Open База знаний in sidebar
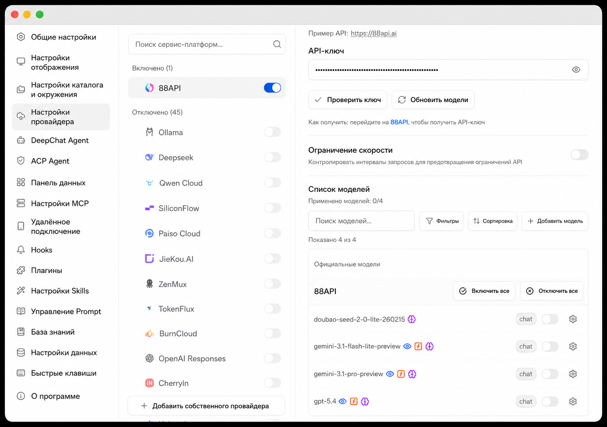 [61, 332]
